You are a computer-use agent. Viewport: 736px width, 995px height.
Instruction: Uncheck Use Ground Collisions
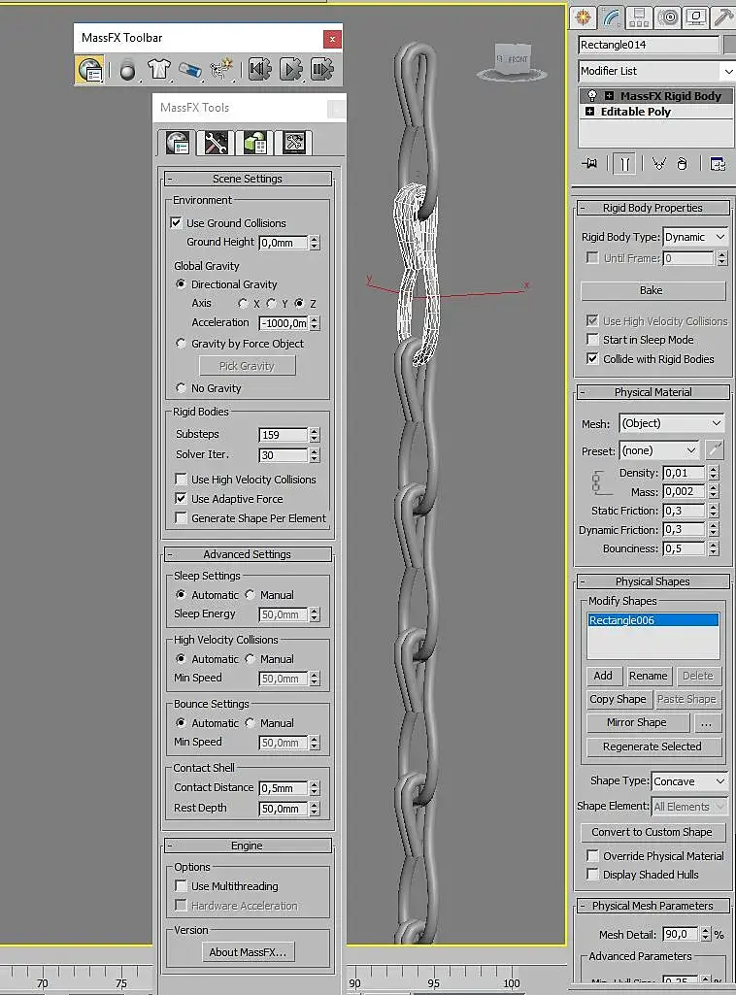(176, 223)
